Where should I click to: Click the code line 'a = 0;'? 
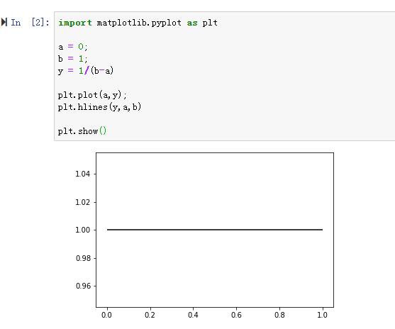[73, 47]
